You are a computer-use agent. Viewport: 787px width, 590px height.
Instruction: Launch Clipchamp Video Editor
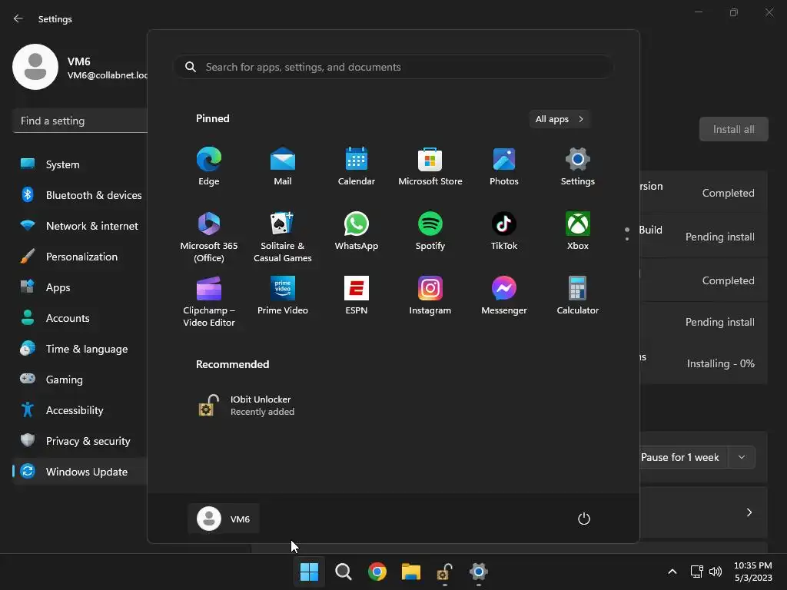(x=209, y=301)
